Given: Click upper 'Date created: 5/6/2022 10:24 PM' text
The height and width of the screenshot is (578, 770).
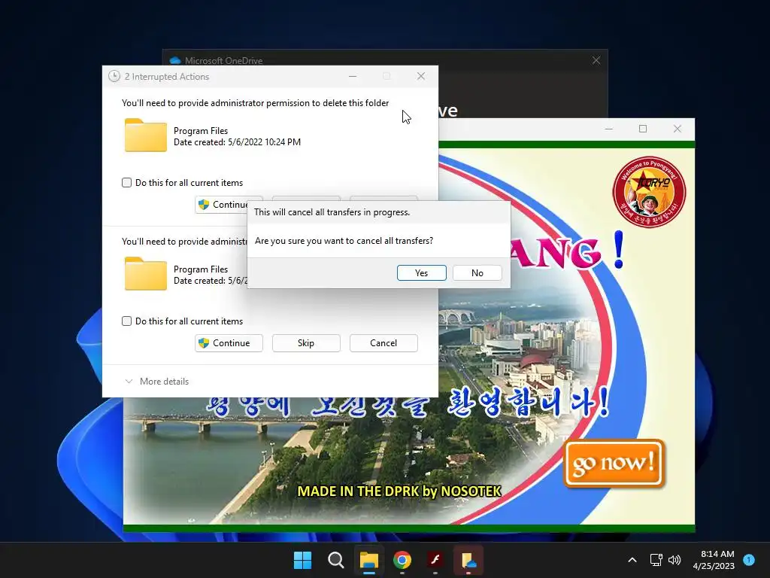Looking at the screenshot, I should tap(237, 142).
